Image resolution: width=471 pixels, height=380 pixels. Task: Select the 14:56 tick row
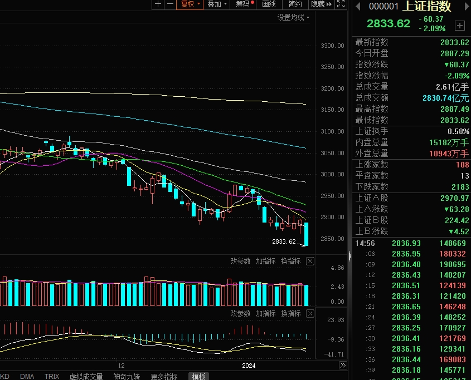click(411, 243)
